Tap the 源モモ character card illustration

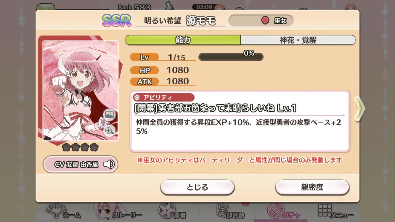(81, 90)
